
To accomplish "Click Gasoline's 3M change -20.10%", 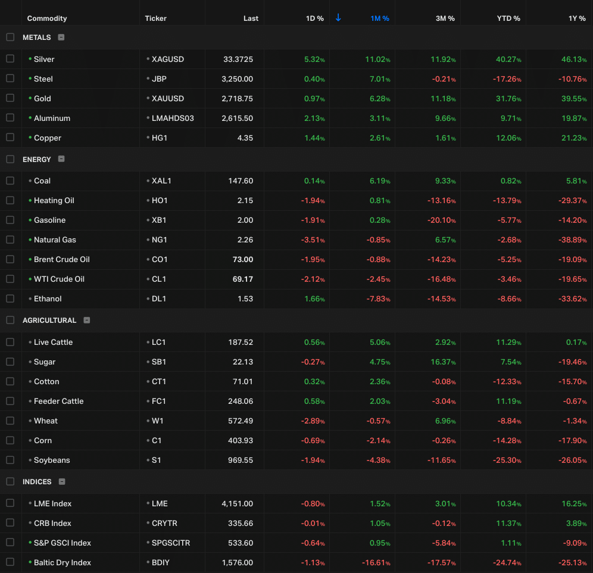I will (441, 220).
